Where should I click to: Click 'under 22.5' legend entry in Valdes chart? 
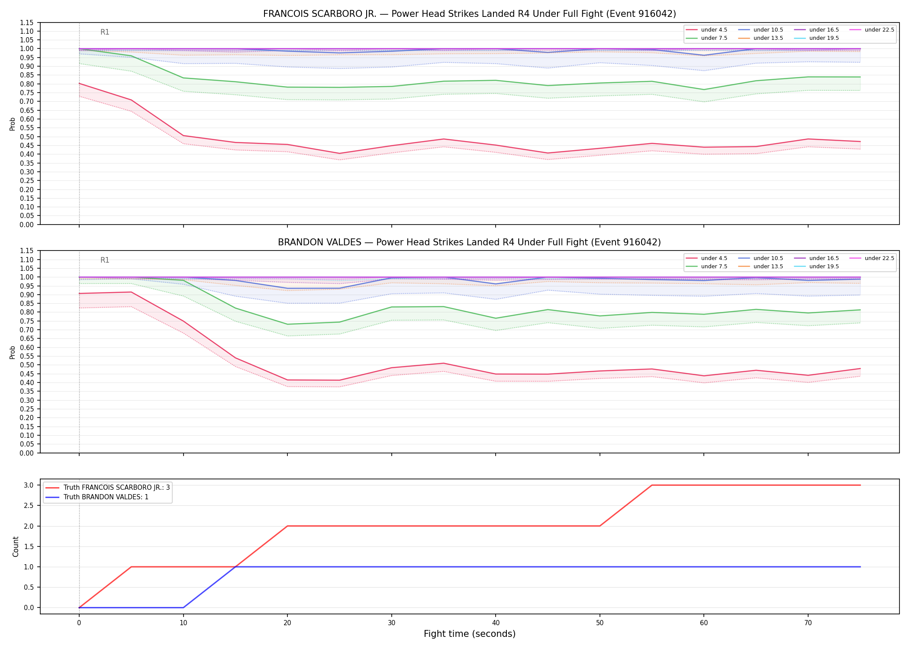coord(872,258)
